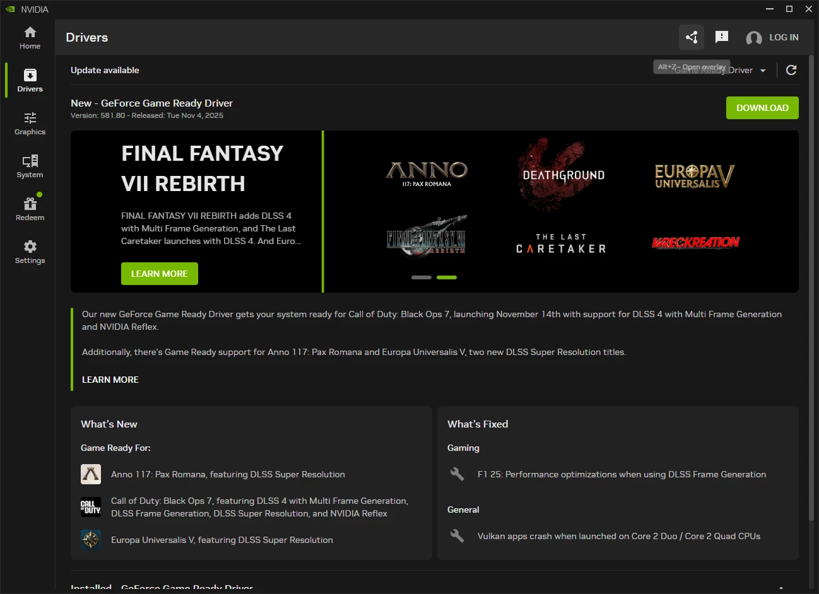
Task: Go to the Home page in sidebar
Action: pos(30,38)
